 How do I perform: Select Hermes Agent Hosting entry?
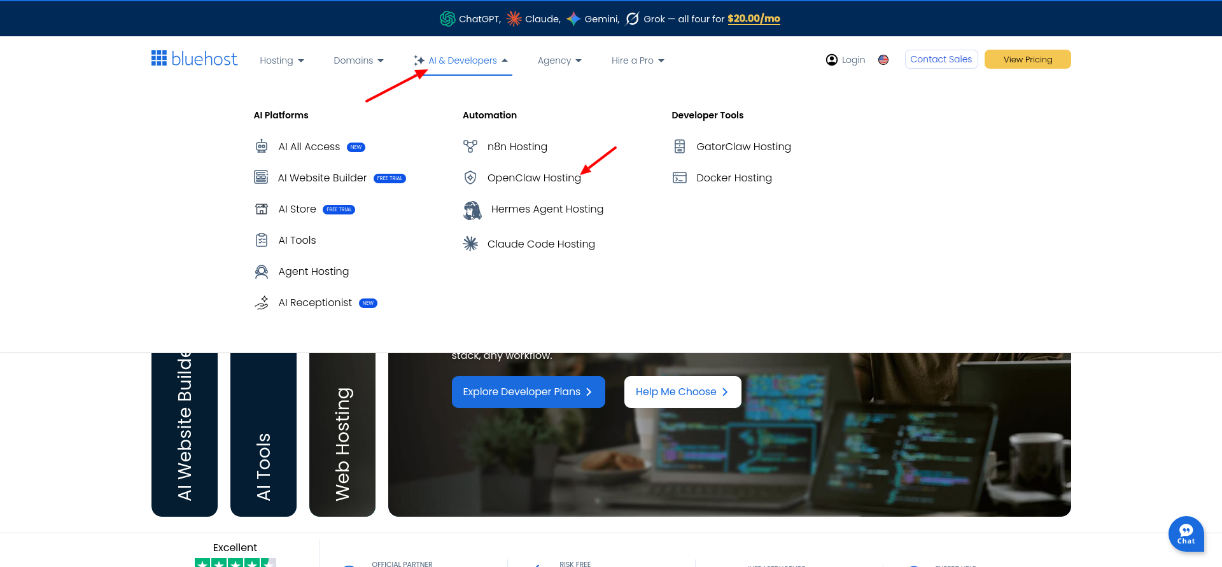coord(547,209)
